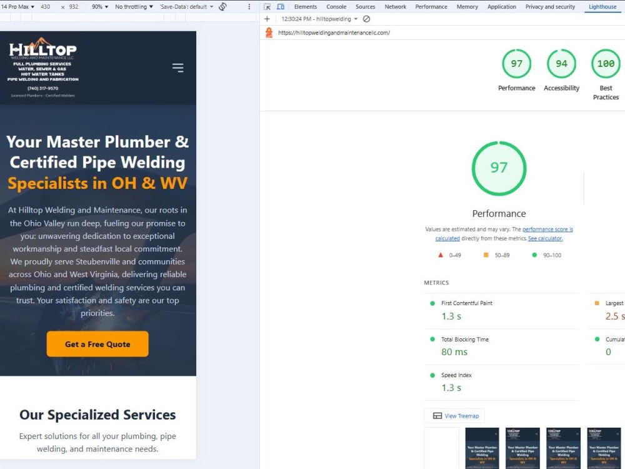
Task: Click the View Treemap button
Action: click(454, 416)
